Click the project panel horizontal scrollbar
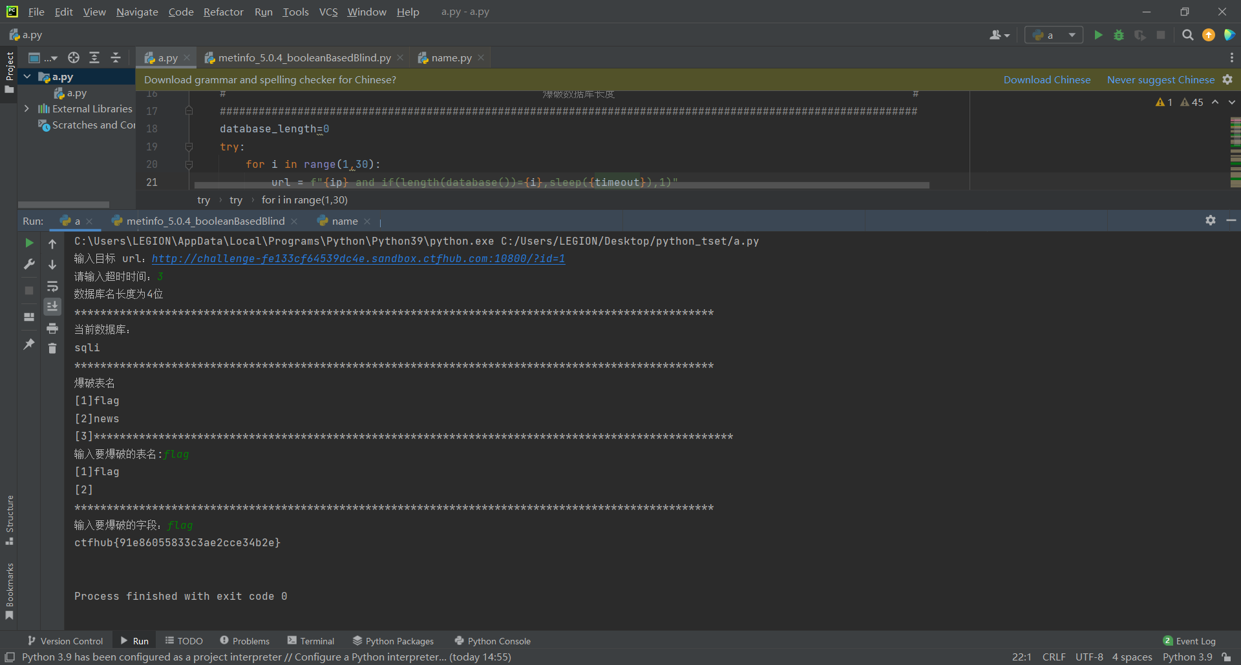The width and height of the screenshot is (1241, 665). tap(63, 204)
